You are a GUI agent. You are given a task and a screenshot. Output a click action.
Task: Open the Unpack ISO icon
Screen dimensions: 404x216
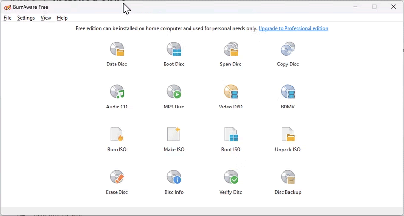point(288,134)
